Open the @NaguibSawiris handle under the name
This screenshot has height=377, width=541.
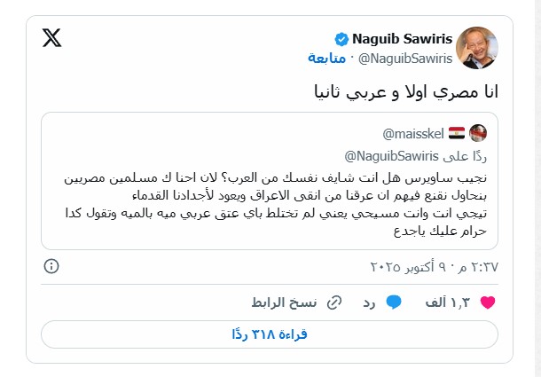(x=408, y=58)
